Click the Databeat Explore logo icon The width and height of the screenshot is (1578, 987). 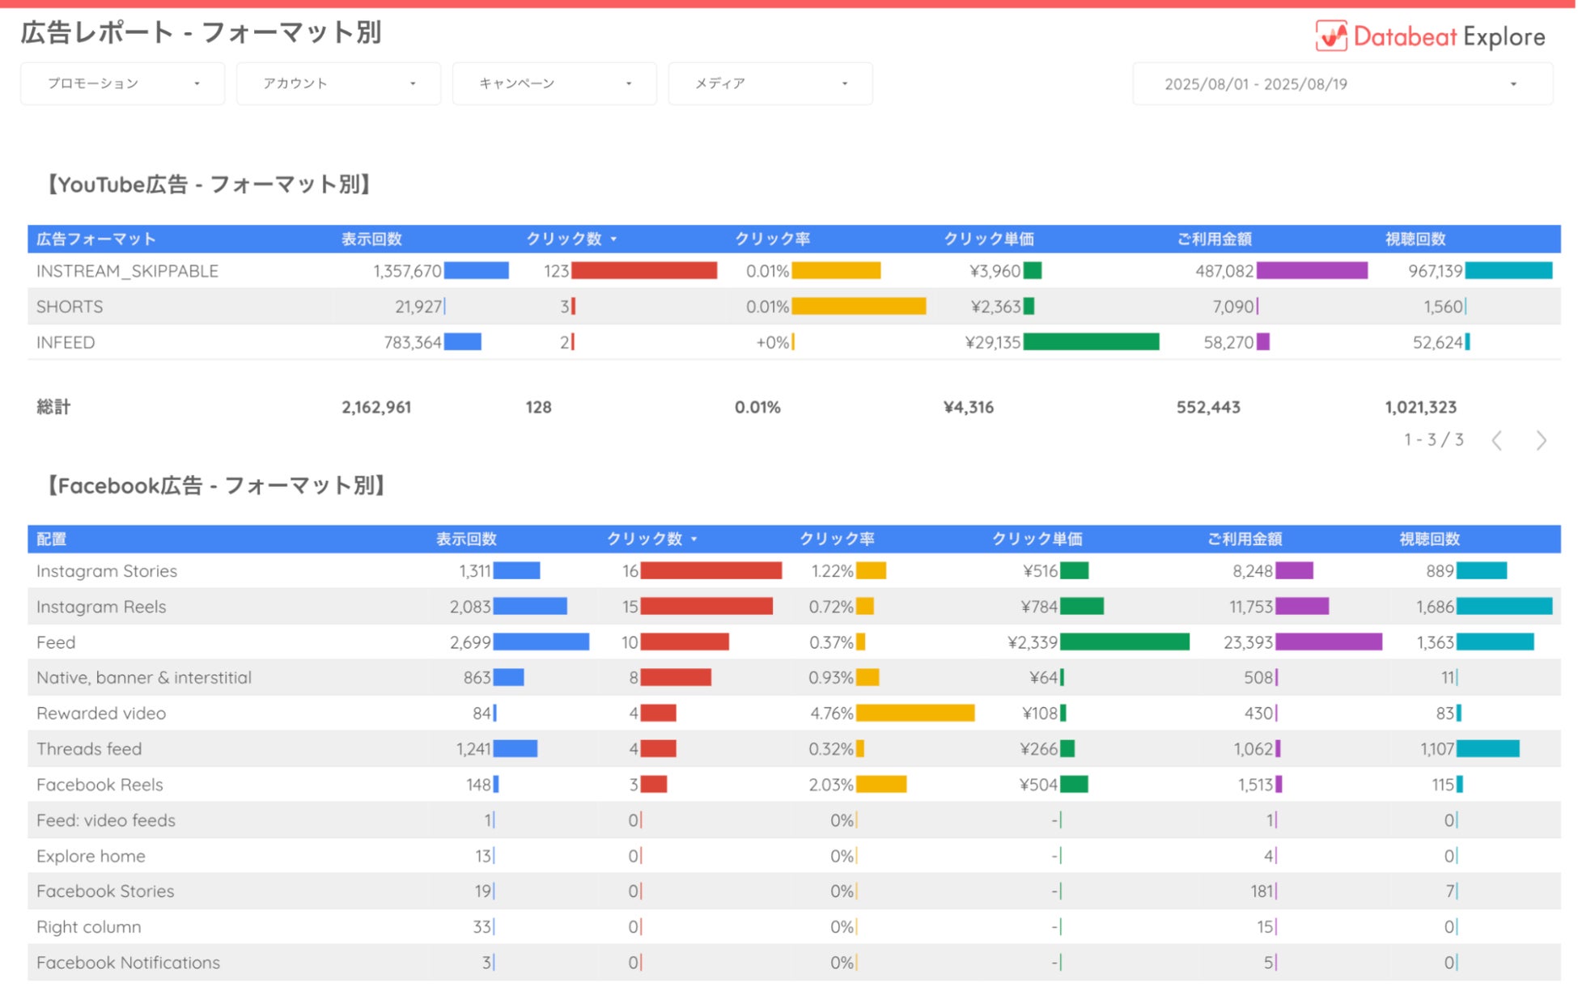[1331, 36]
